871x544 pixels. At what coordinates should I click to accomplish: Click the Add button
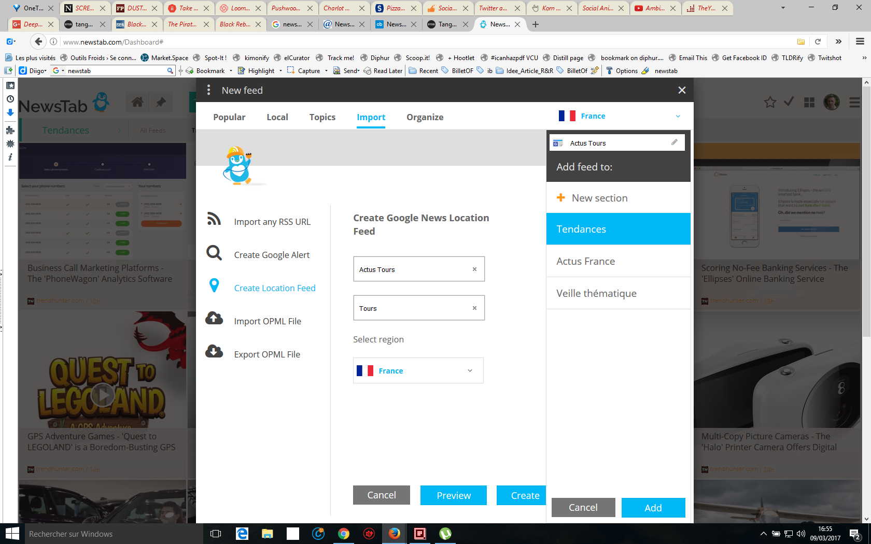653,508
